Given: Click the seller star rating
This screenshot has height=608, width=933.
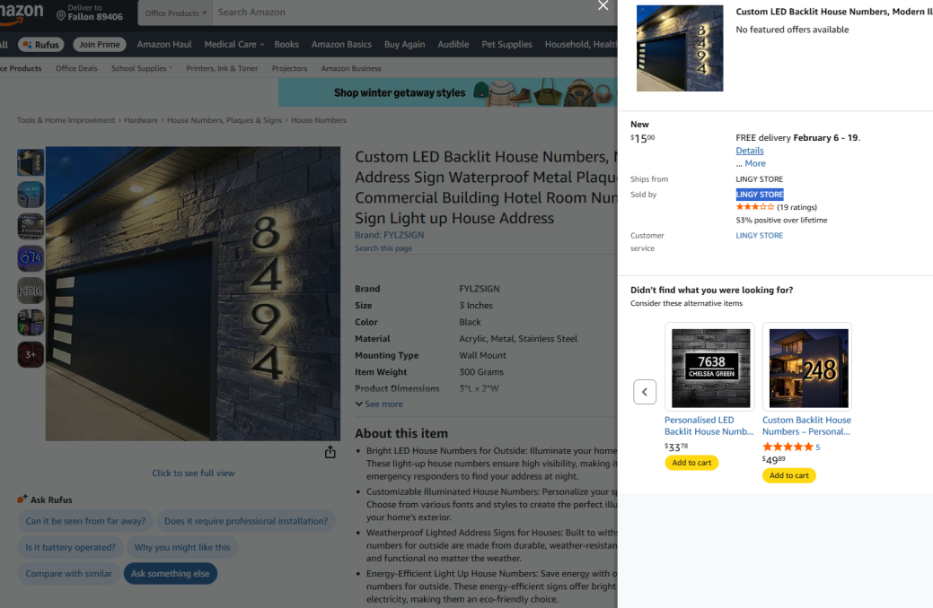Looking at the screenshot, I should pos(754,207).
